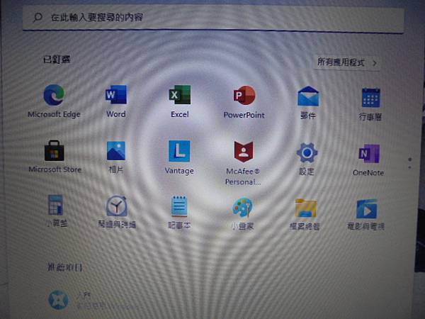Viewport: 425px width, 319px height.
Task: Open the Calendar (行事曆) app
Action: [x=370, y=104]
